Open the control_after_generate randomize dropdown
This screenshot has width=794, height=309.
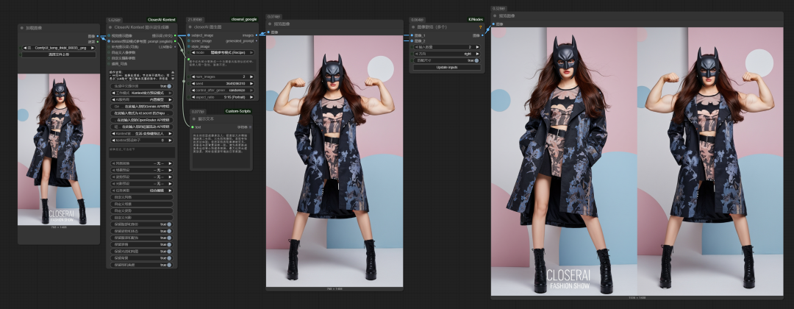pos(221,90)
